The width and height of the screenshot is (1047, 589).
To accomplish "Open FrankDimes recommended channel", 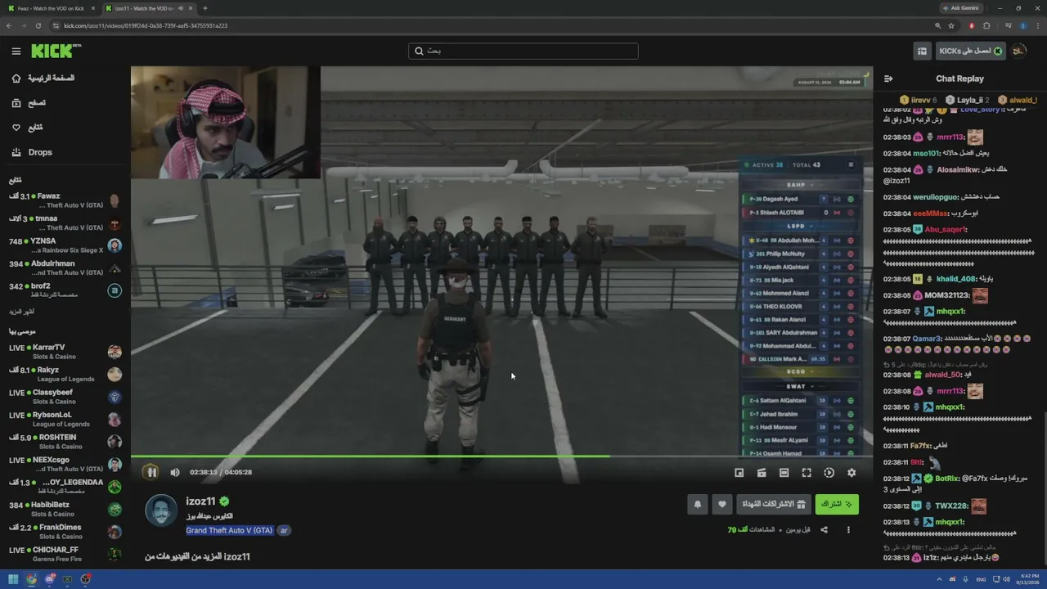I will pyautogui.click(x=65, y=532).
